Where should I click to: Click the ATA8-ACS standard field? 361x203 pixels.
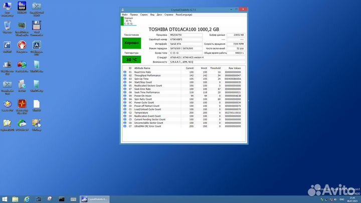(207, 57)
